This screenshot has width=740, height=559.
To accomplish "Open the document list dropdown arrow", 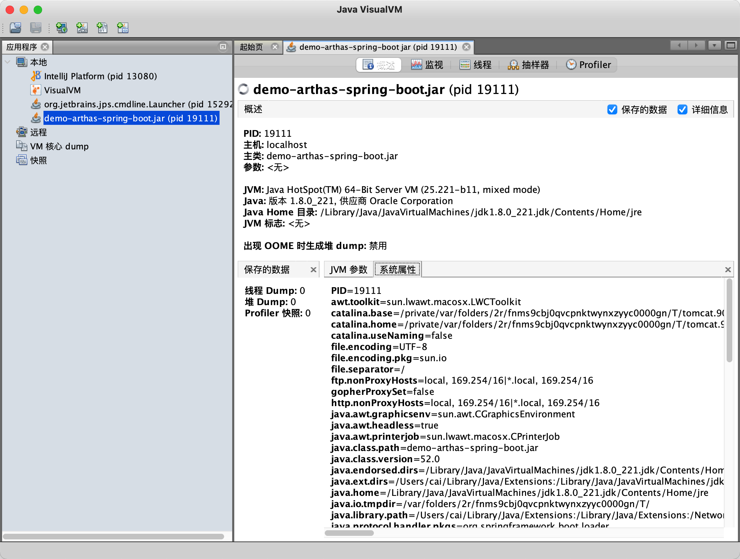I will pyautogui.click(x=714, y=46).
